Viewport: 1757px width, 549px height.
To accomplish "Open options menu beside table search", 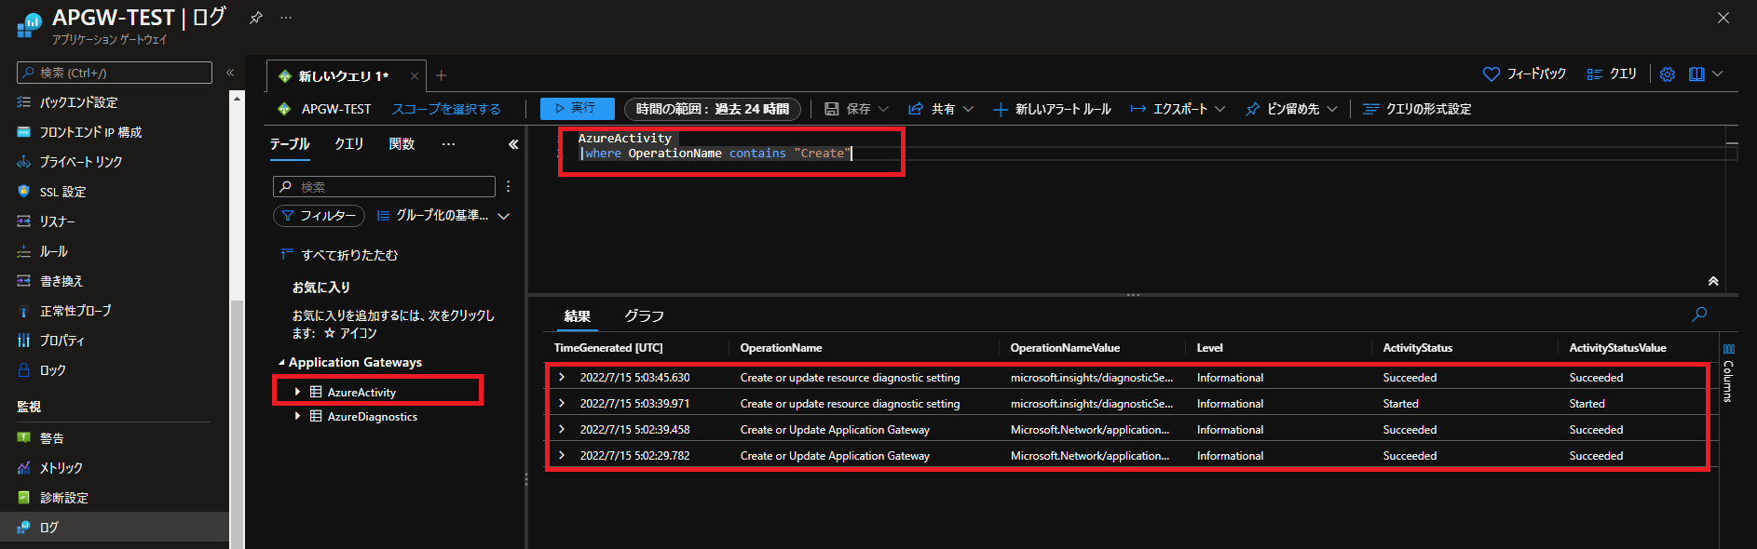I will (508, 187).
